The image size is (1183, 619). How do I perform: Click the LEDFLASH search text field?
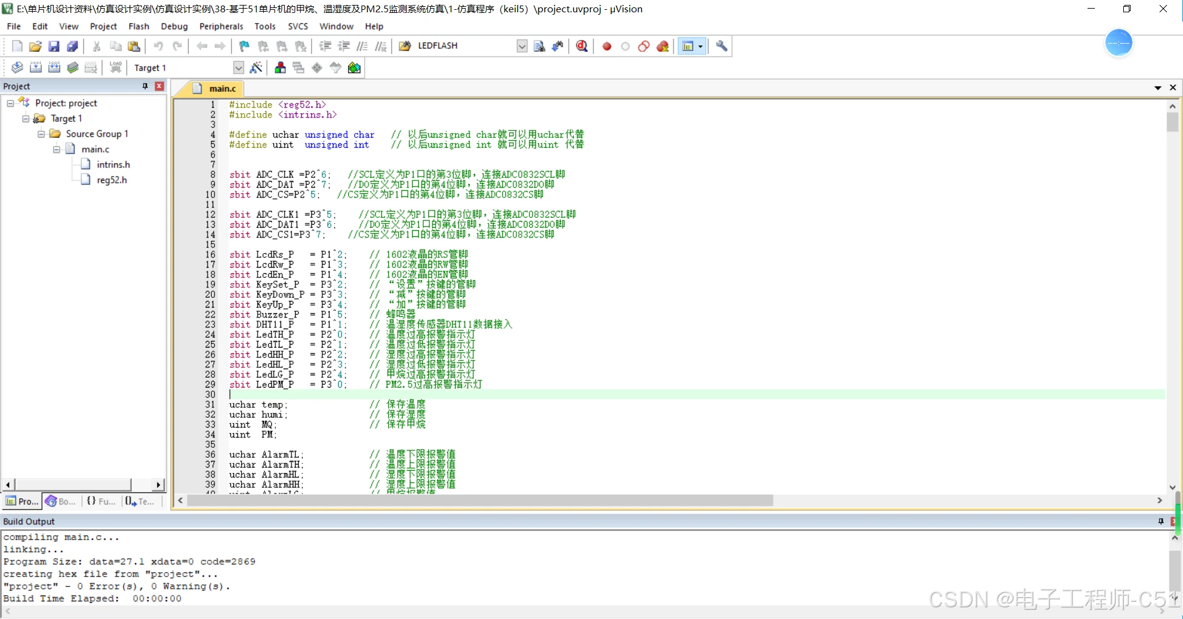point(465,46)
